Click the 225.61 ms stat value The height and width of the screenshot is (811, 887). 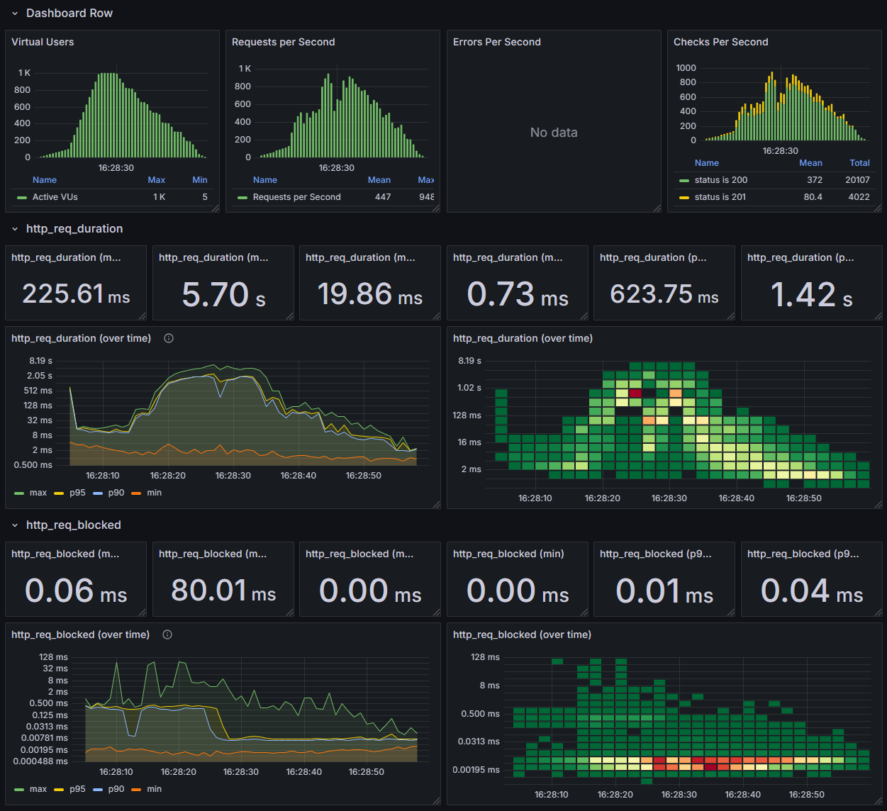76,293
